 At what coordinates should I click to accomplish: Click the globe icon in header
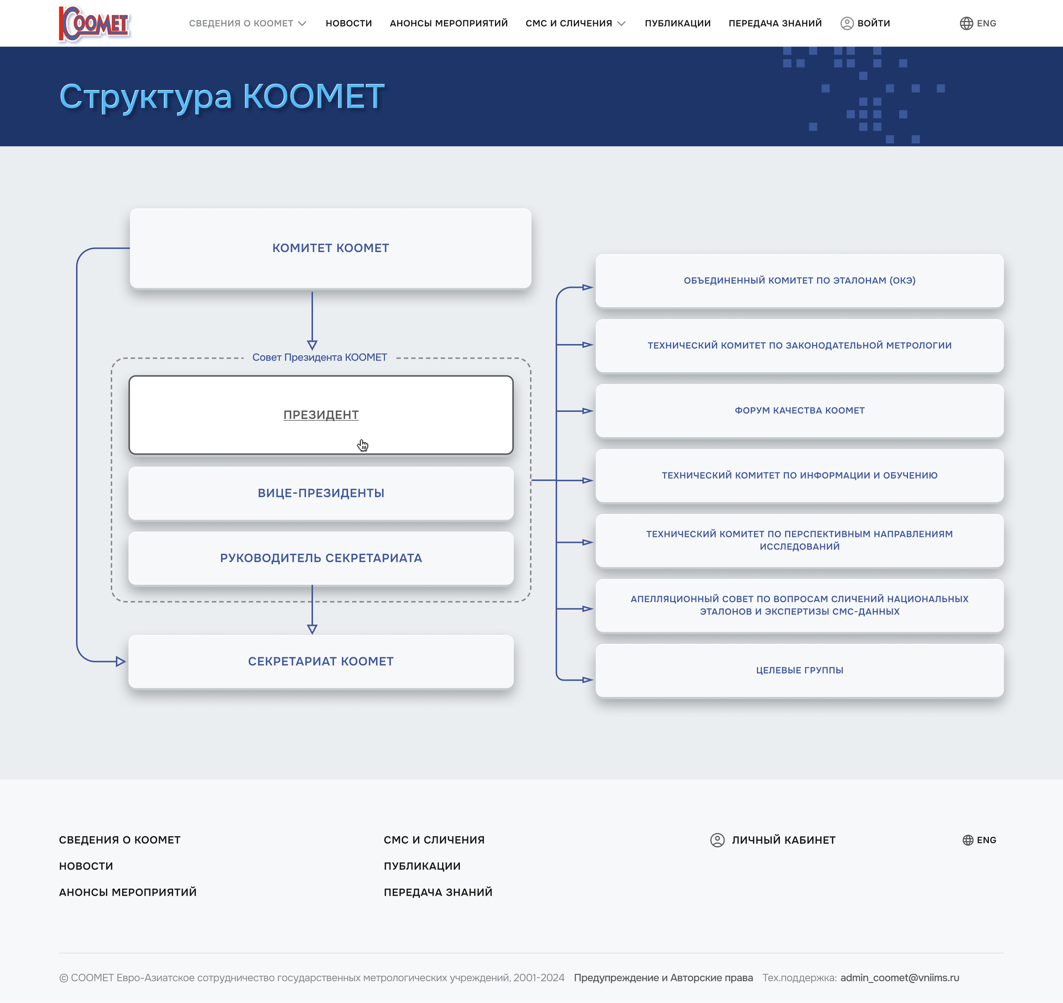click(x=966, y=23)
